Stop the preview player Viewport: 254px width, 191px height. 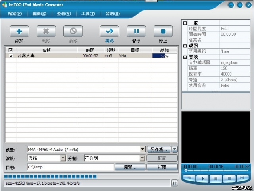point(229,179)
